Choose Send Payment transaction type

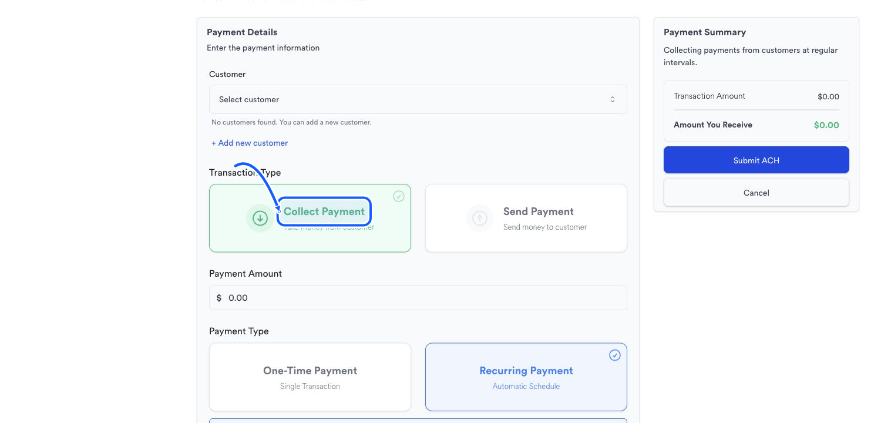pos(526,219)
